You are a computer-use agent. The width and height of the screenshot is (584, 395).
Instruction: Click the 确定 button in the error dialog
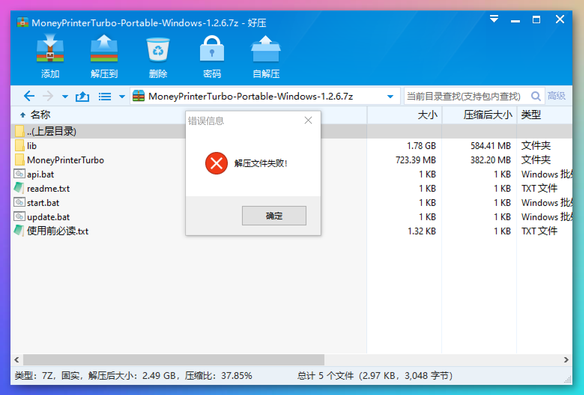pyautogui.click(x=274, y=216)
